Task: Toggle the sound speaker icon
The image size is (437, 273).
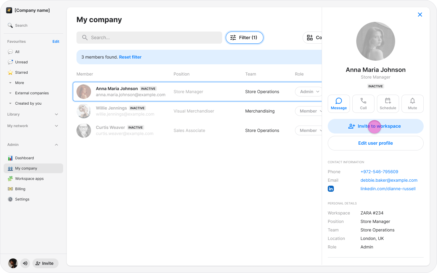Action: pyautogui.click(x=25, y=263)
